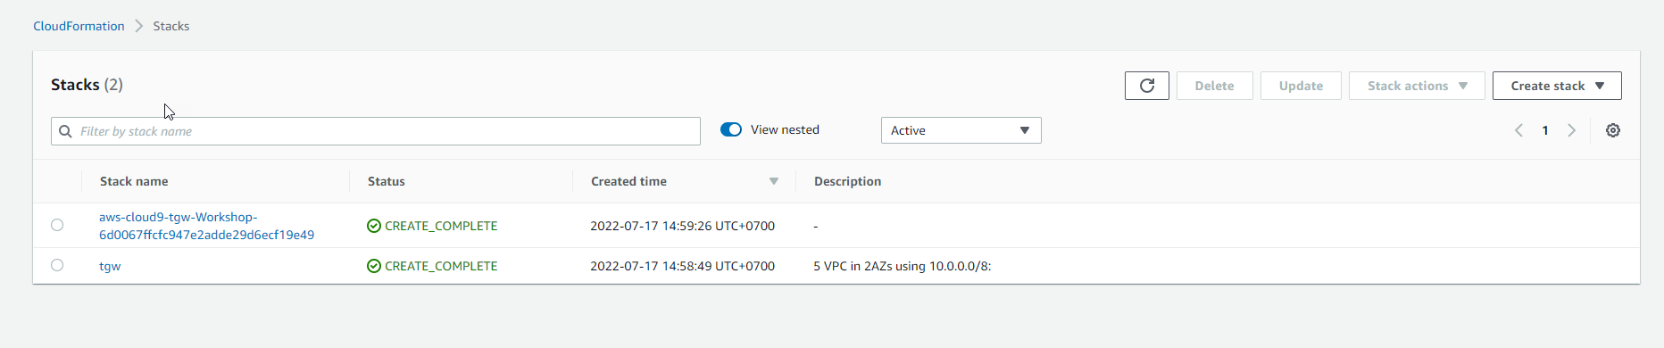Image resolution: width=1664 pixels, height=348 pixels.
Task: Click tgw CREATE_COMPLETE status text
Action: click(x=441, y=266)
